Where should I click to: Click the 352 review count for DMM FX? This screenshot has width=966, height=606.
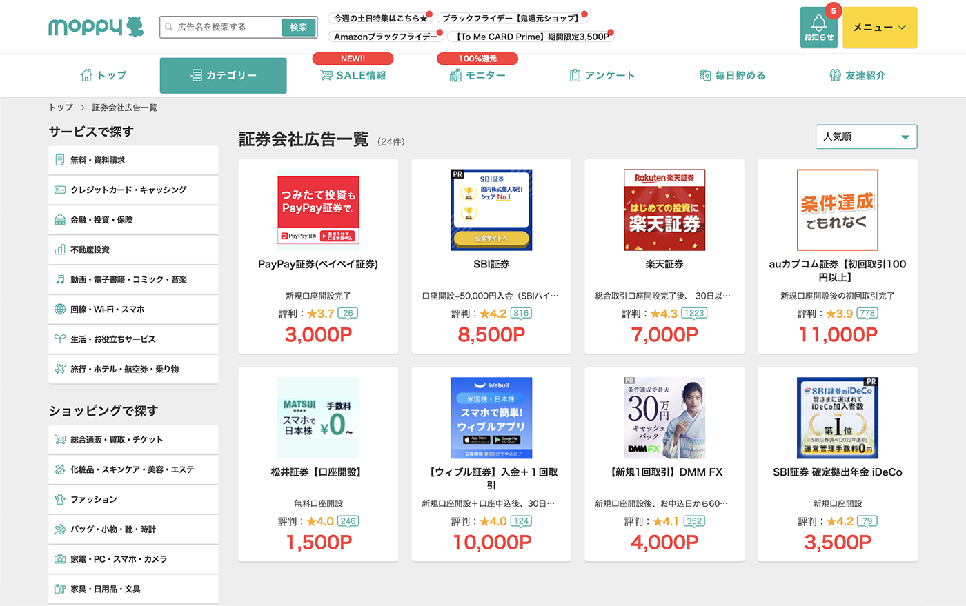tap(694, 521)
